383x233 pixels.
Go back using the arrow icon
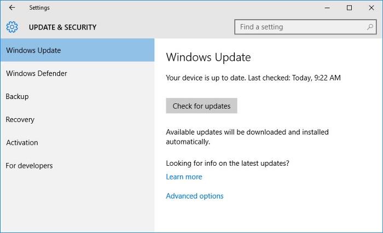click(x=11, y=8)
